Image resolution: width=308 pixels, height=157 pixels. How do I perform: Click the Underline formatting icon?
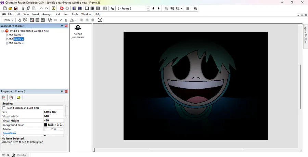[x=66, y=20]
